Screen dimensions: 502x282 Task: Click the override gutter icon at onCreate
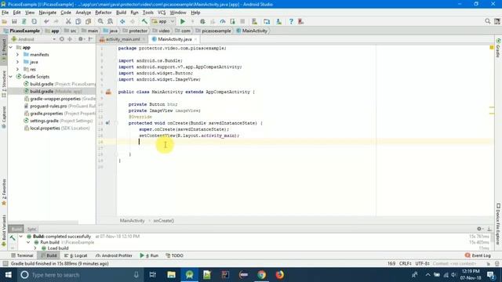point(108,123)
